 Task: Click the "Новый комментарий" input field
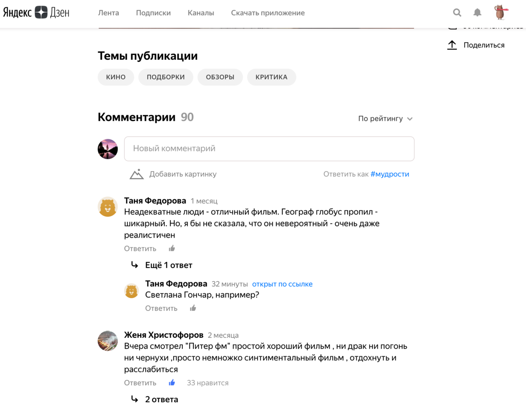[269, 149]
